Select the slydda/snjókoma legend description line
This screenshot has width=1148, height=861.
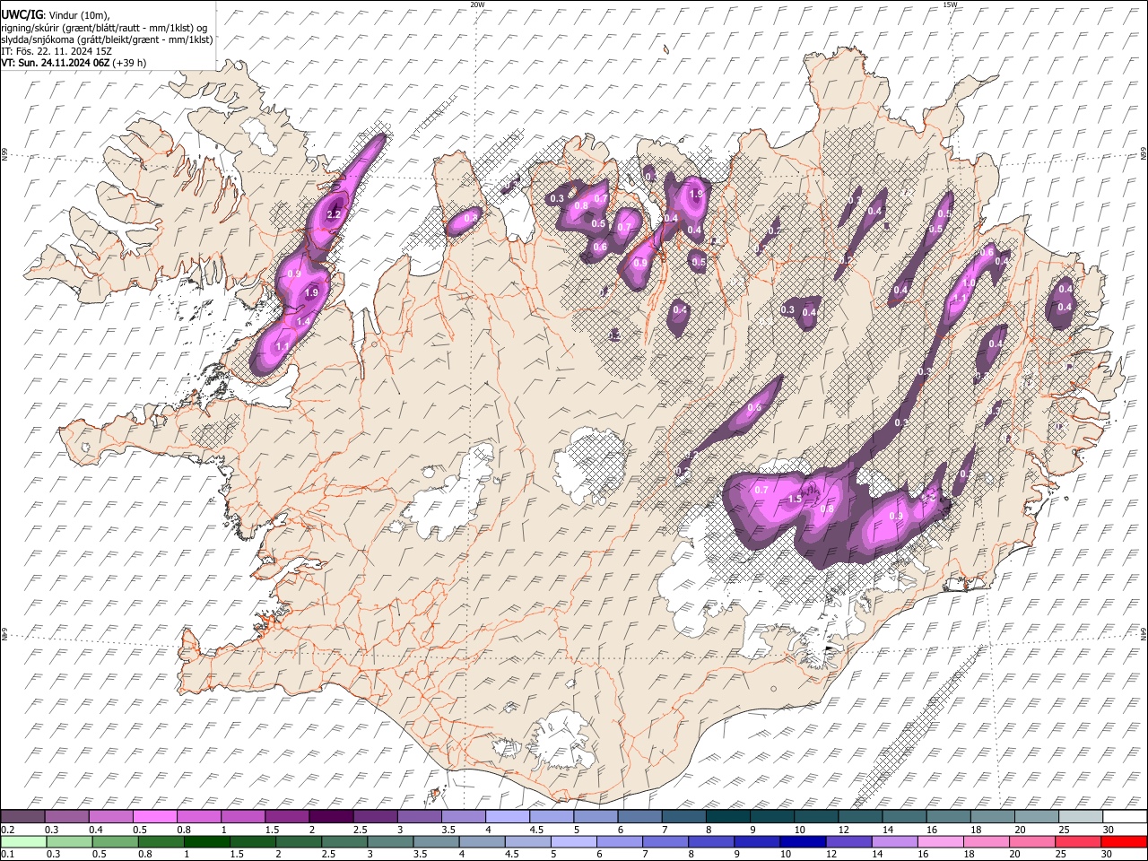click(107, 39)
